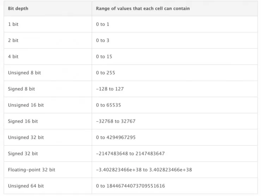Select the "Unsigned 64 bit" row label
Screen dimensions: 261x196
(26, 186)
